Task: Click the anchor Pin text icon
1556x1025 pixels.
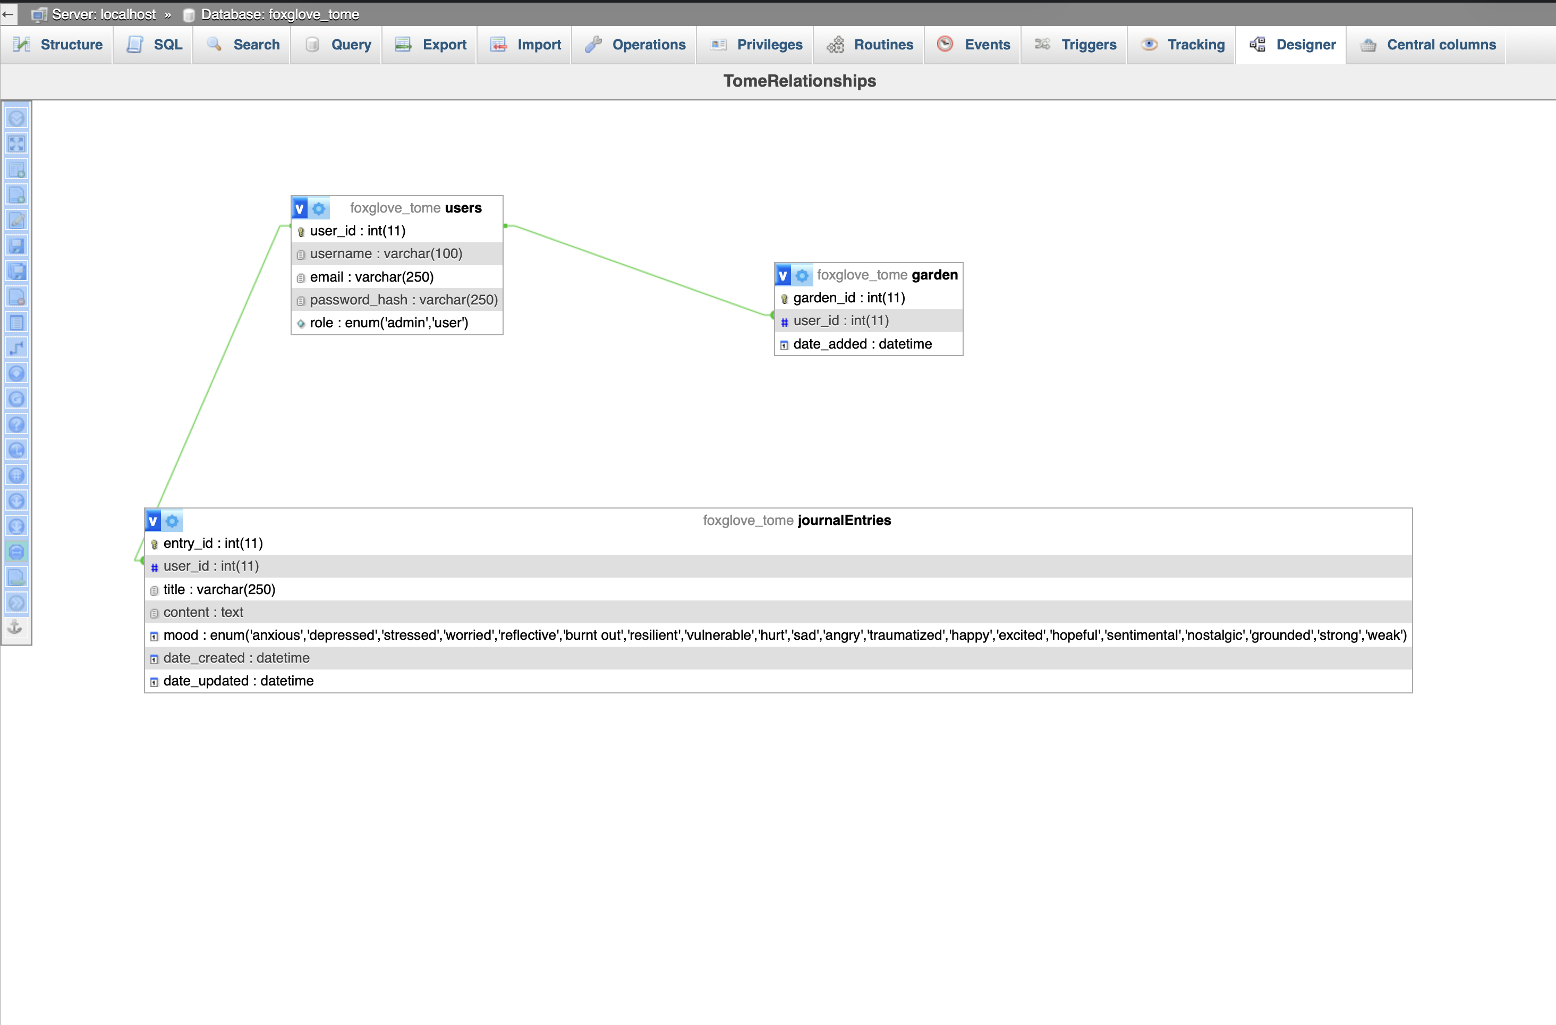Action: coord(15,628)
